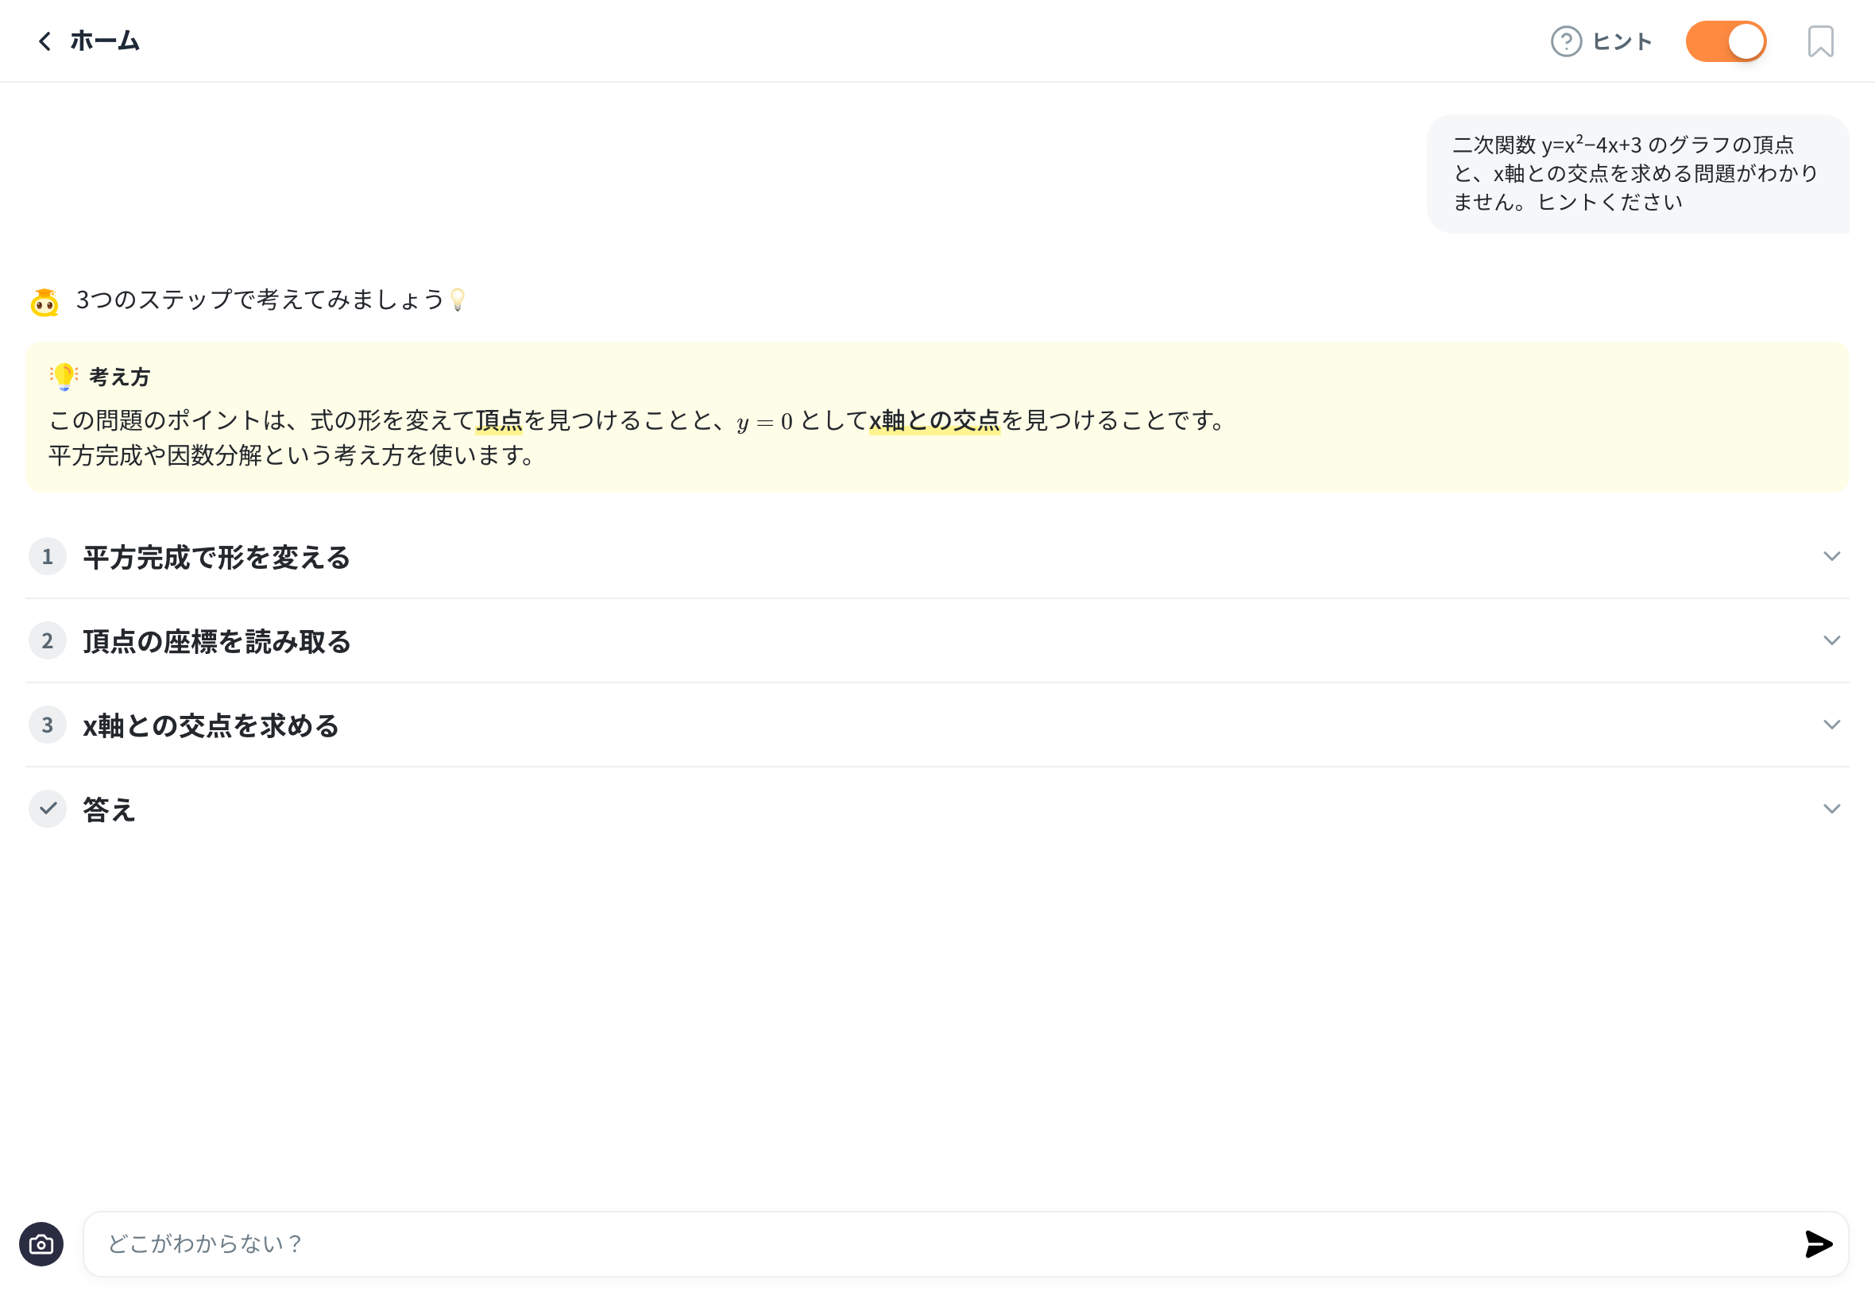Open the x軸との交点を求める step title
The image size is (1875, 1303).
click(x=211, y=725)
